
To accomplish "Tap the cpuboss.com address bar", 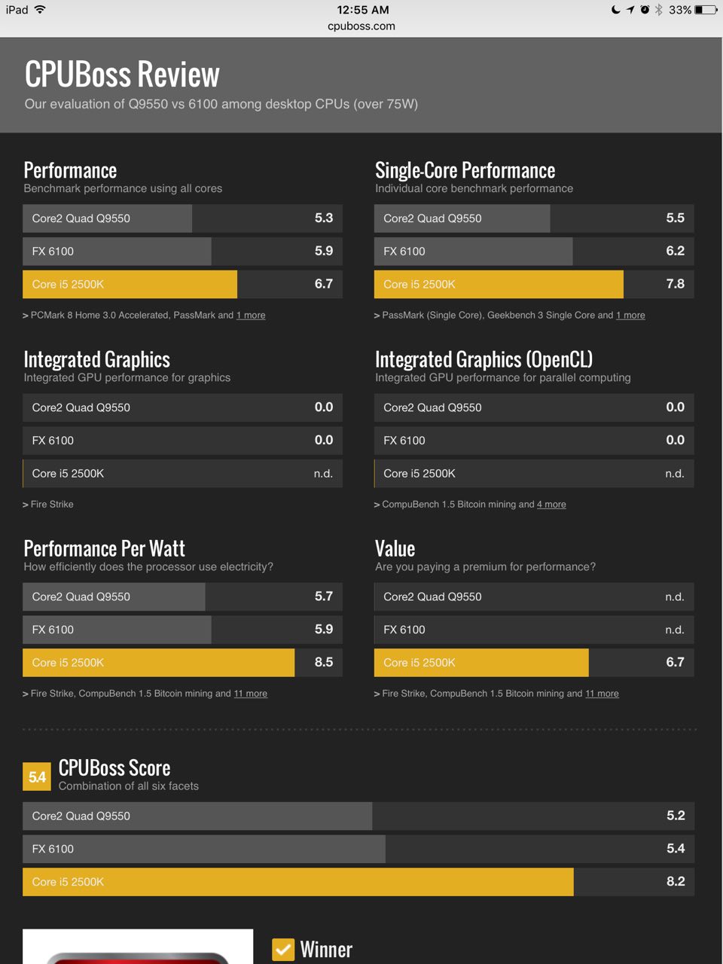I will pos(361,26).
